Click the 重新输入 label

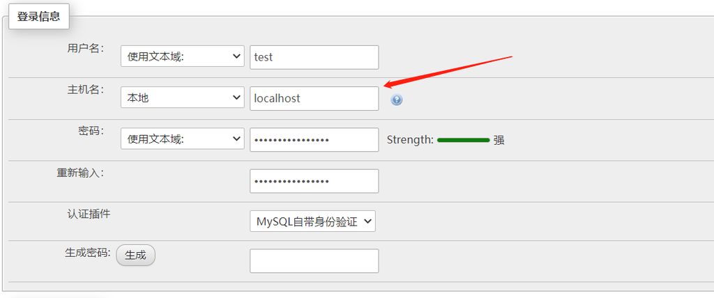point(80,172)
